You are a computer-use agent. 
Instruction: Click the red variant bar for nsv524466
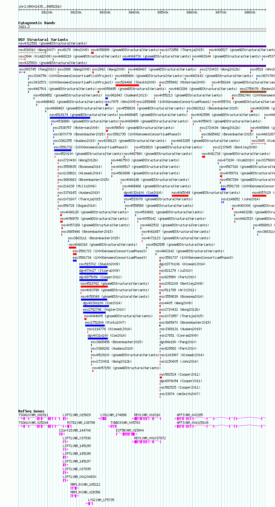pyautogui.click(x=127, y=85)
